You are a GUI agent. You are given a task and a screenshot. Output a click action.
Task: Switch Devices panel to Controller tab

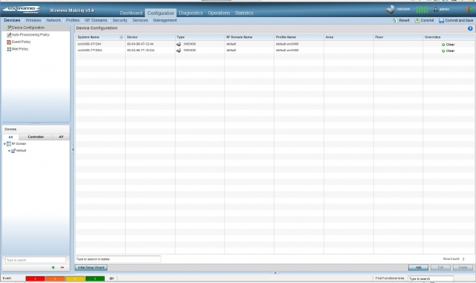(x=36, y=137)
